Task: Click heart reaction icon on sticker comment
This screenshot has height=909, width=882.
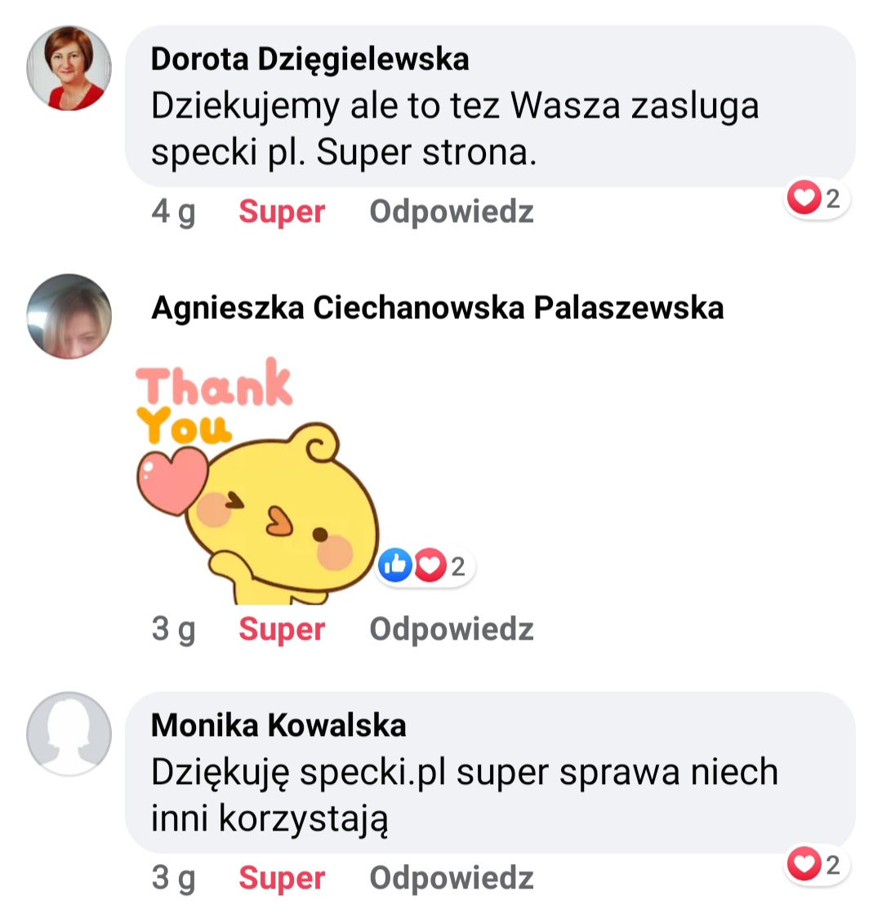Action: tap(430, 565)
